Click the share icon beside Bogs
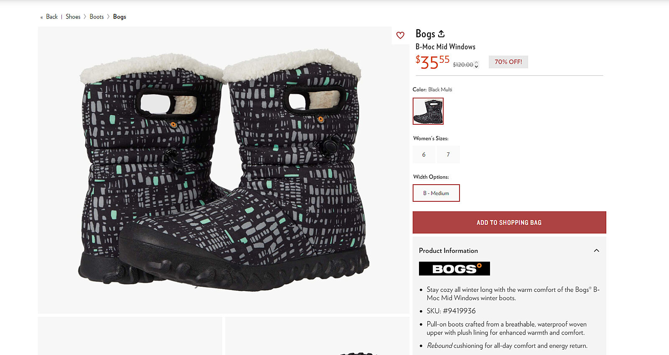 pyautogui.click(x=441, y=33)
